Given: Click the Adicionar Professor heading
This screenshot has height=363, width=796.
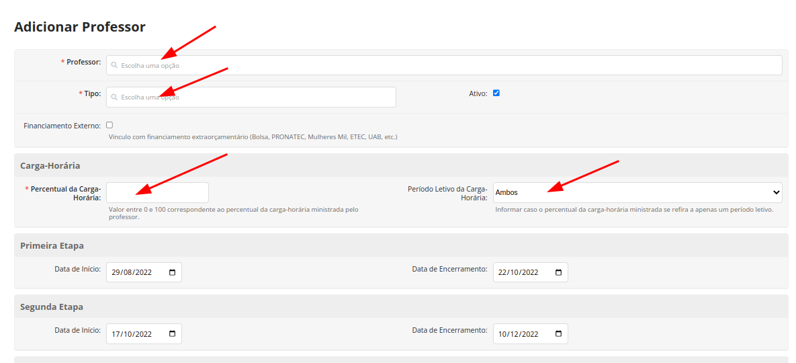Looking at the screenshot, I should (80, 27).
